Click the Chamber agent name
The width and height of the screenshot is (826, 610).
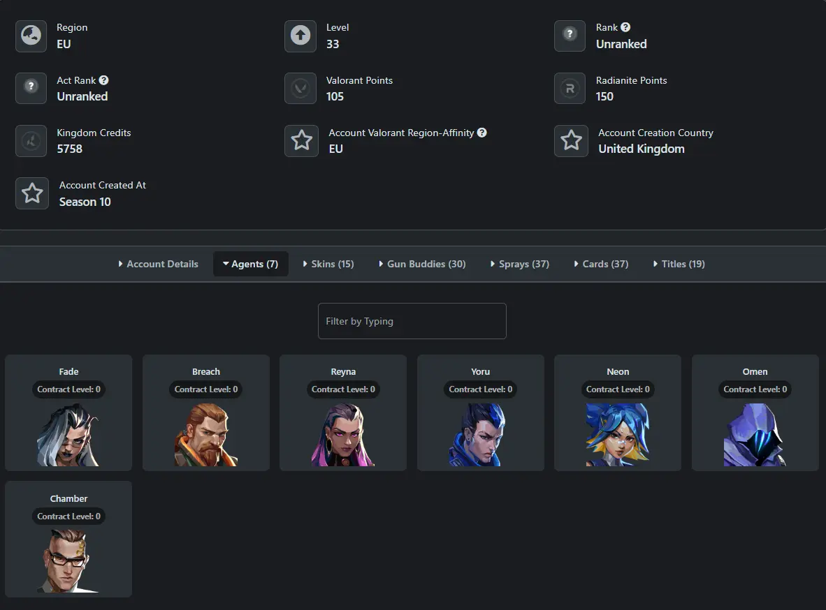pyautogui.click(x=68, y=498)
